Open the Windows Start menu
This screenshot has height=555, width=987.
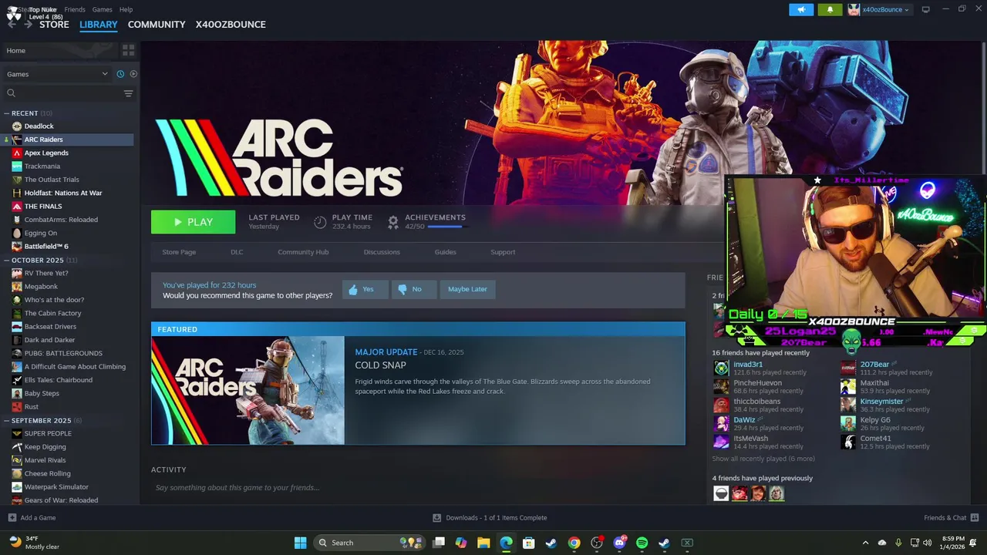click(300, 543)
